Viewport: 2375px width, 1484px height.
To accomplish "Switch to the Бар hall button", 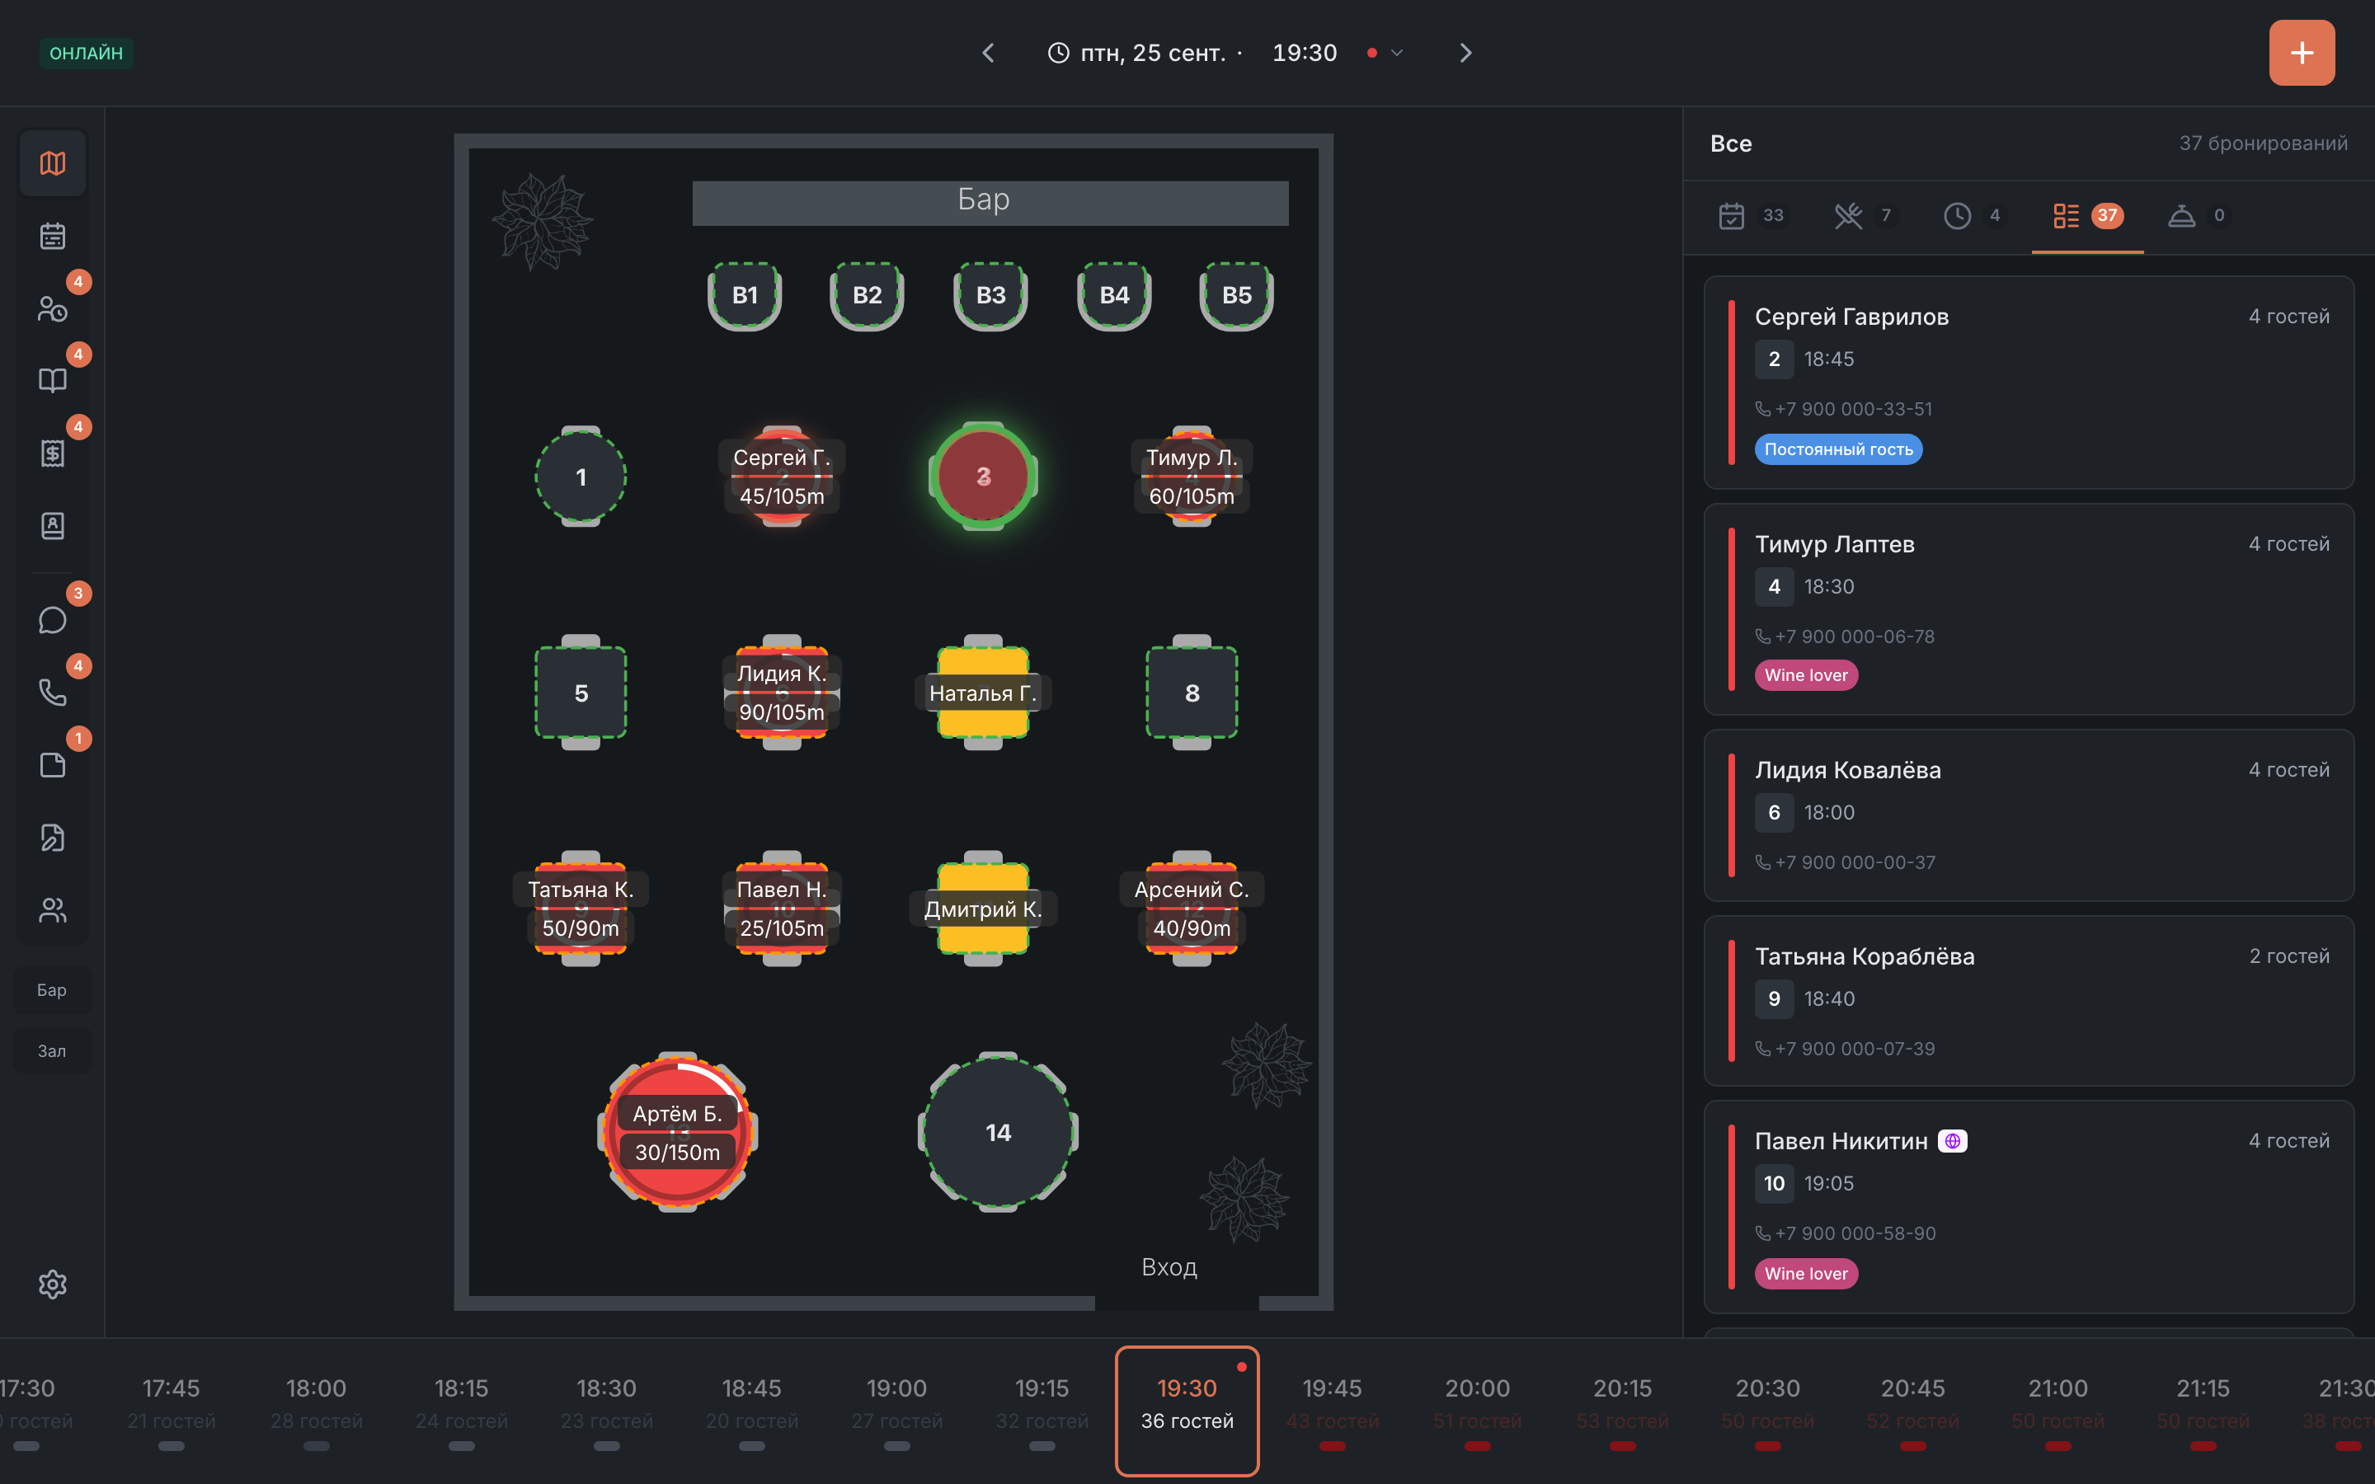I will pos(52,989).
